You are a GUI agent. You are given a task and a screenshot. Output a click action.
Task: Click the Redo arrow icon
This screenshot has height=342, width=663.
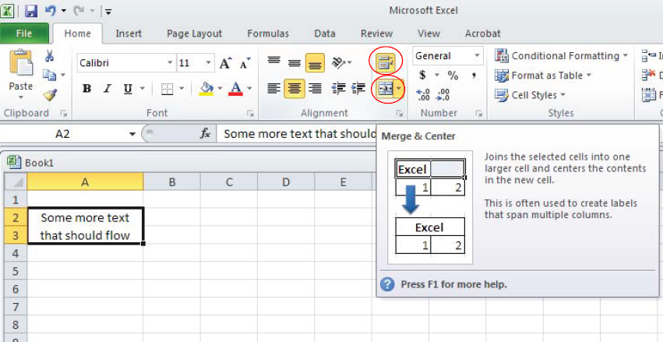[x=79, y=11]
